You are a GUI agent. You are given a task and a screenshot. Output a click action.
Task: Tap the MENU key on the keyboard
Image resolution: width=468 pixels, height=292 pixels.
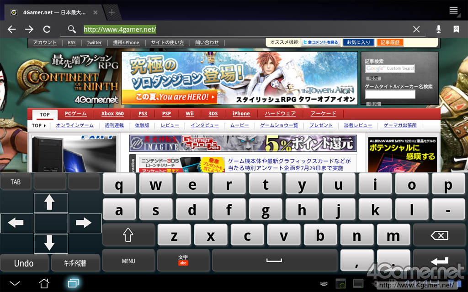coord(128,261)
